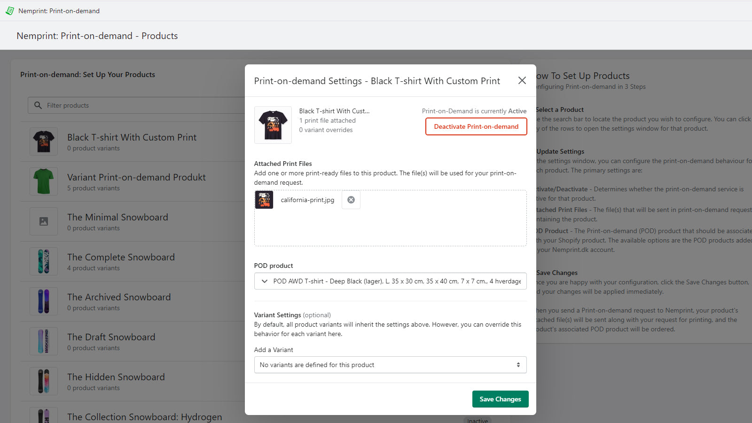752x423 pixels.
Task: Click the california-print.jpg file name
Action: [307, 200]
